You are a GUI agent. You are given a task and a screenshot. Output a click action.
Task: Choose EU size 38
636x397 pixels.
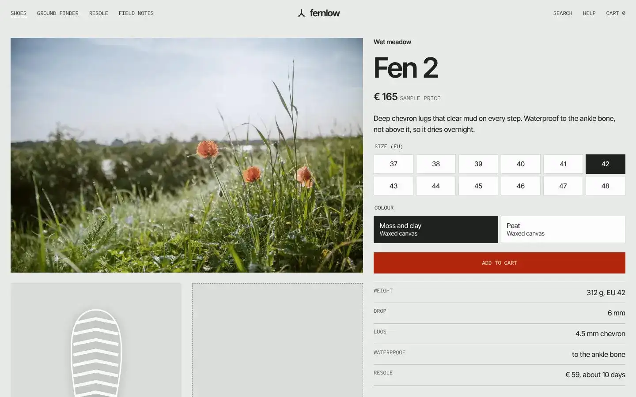point(436,164)
